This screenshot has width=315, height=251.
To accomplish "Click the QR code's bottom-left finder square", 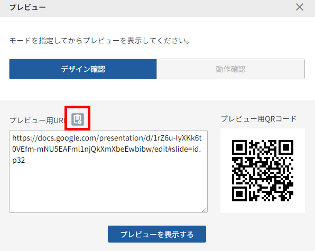I will click(x=239, y=194).
